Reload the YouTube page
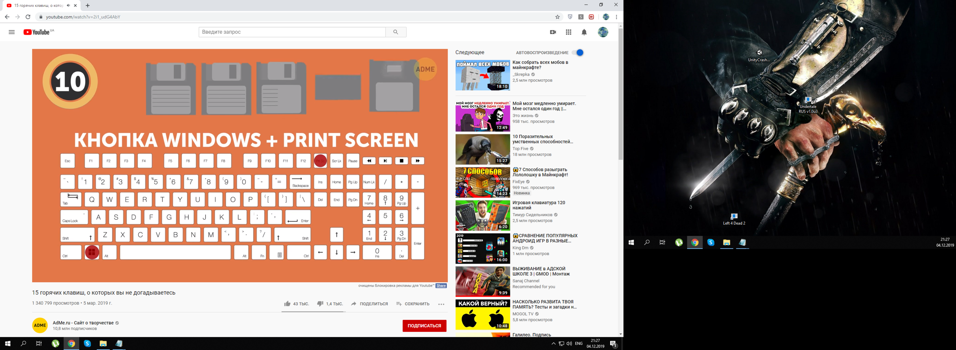The height and width of the screenshot is (350, 956). (28, 17)
